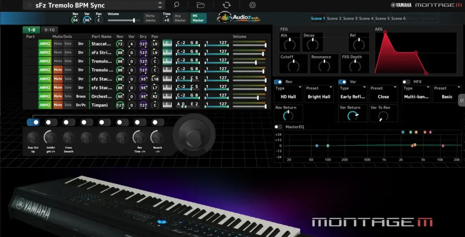Screen dimensions: 465x237
Task: Collapse side panel with double chevron
Action: tap(462, 100)
